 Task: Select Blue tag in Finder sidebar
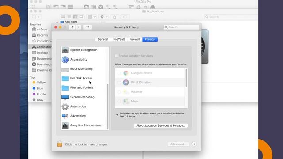[38, 88]
